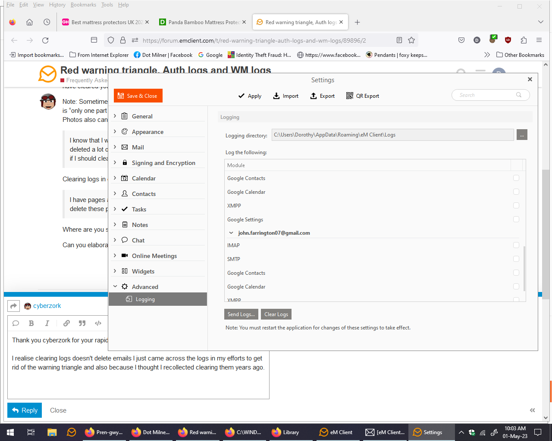Click the Export icon in Settings toolbar

[x=322, y=96]
